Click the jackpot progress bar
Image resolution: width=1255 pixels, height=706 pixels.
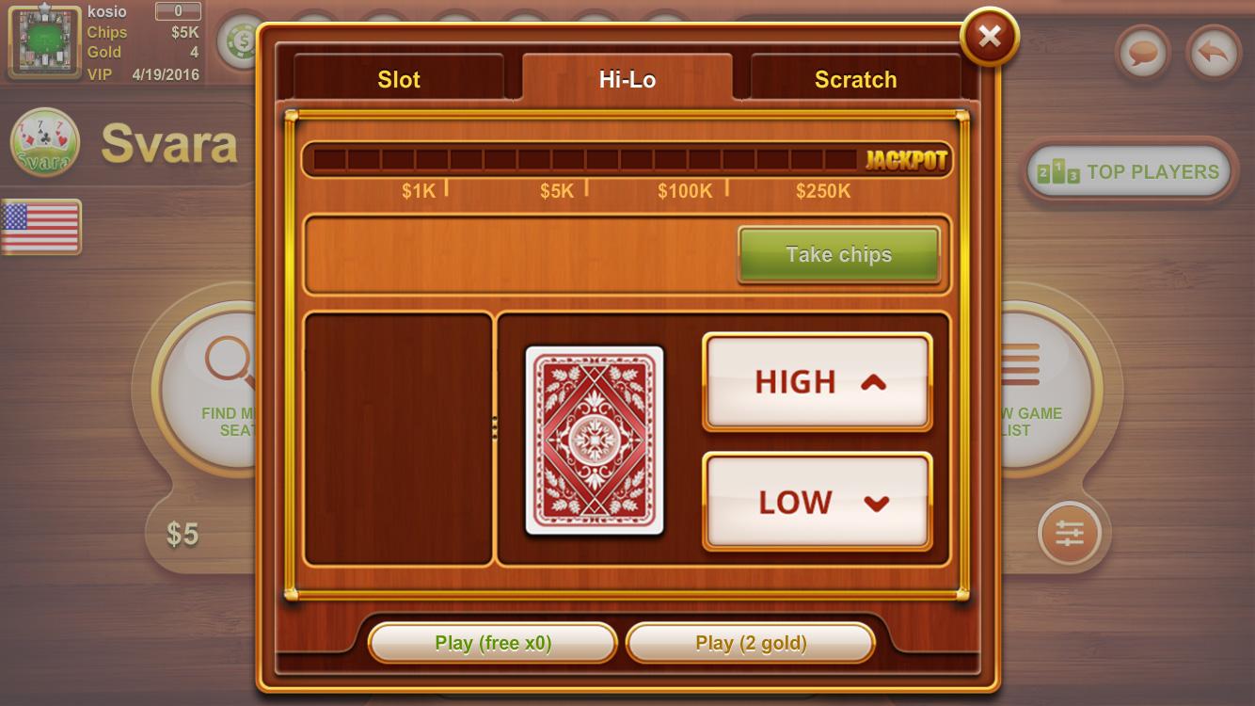(x=627, y=160)
